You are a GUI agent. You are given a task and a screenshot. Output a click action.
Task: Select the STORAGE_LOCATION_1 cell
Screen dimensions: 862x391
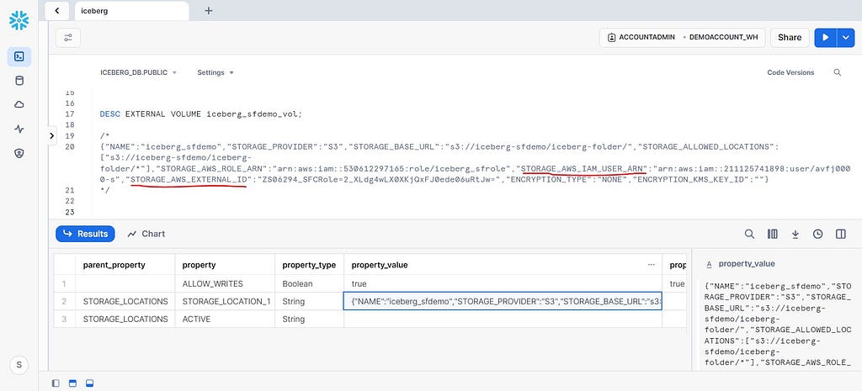click(x=225, y=302)
